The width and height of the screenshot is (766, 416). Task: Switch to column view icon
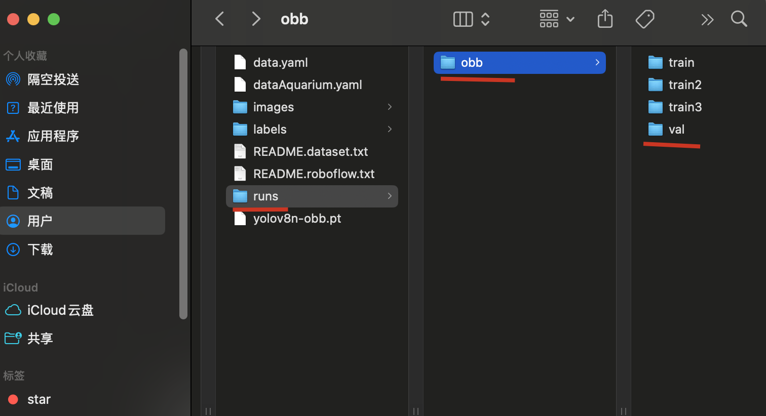click(463, 19)
